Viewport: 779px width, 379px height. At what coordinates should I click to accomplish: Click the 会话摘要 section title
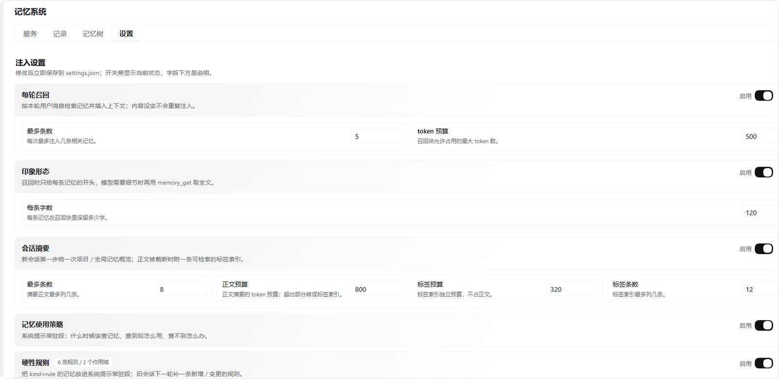pyautogui.click(x=36, y=248)
